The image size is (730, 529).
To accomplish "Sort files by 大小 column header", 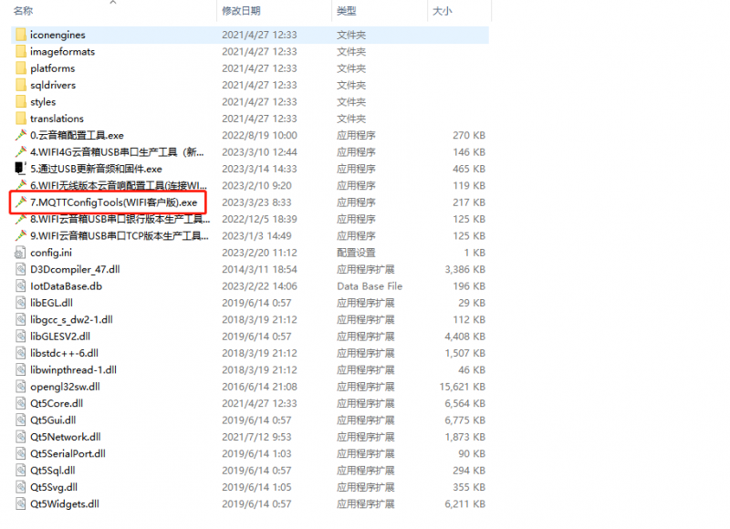I will (442, 11).
